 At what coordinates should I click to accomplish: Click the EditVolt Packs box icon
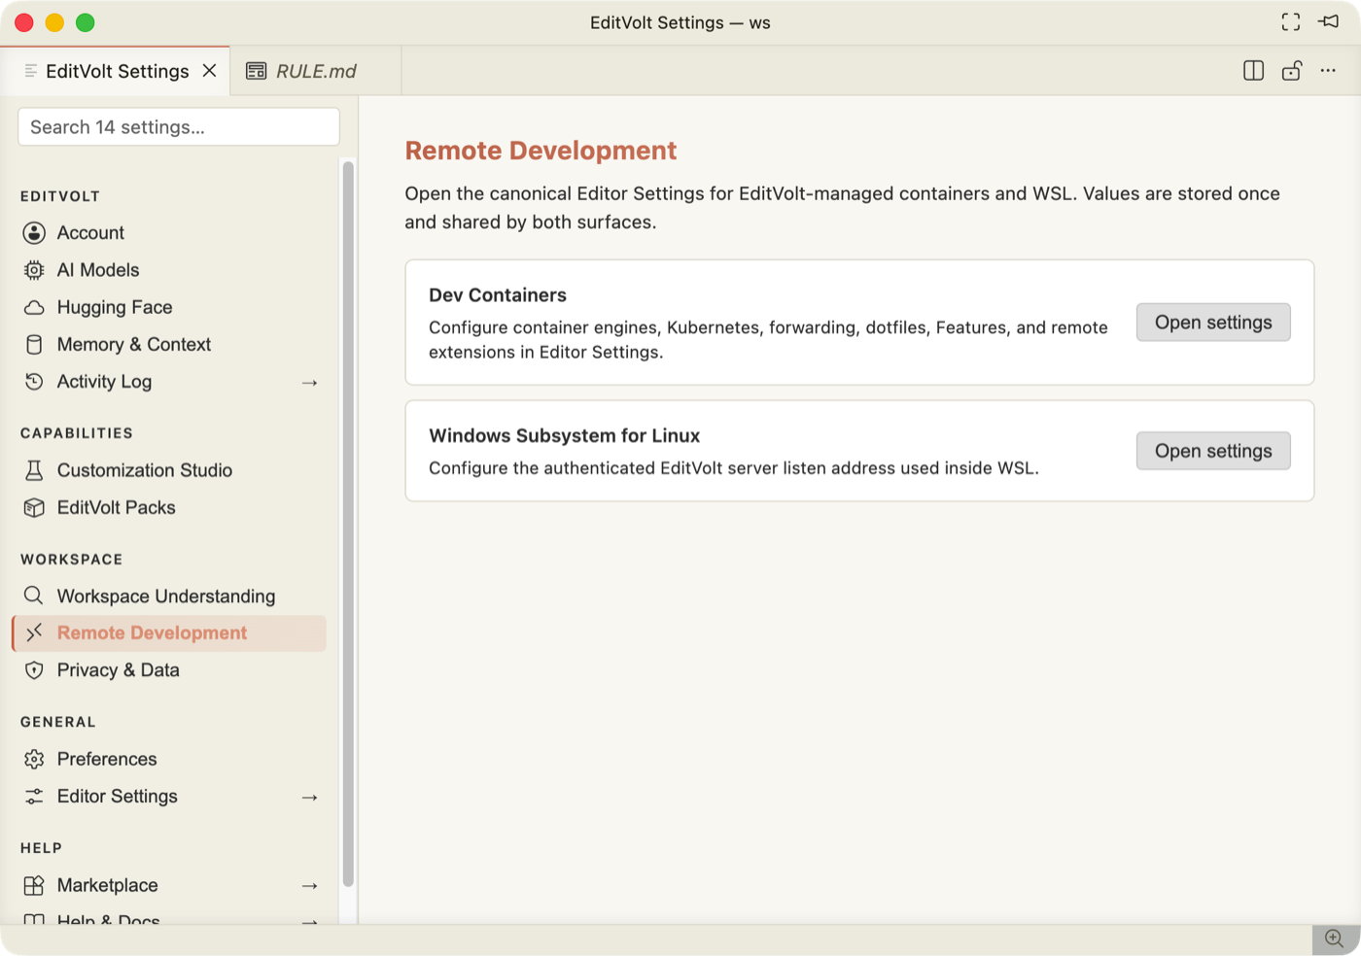click(x=34, y=507)
